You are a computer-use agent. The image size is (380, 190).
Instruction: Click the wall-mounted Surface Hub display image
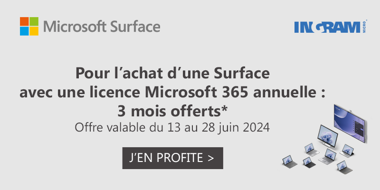350,123
